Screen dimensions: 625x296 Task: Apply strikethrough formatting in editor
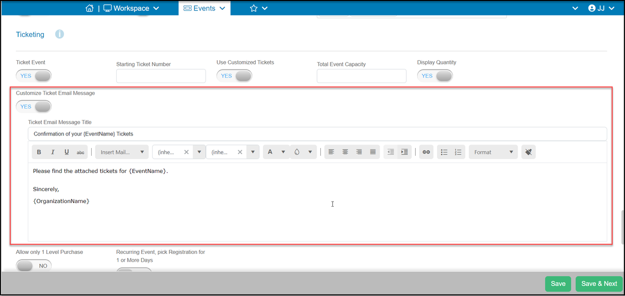point(80,152)
